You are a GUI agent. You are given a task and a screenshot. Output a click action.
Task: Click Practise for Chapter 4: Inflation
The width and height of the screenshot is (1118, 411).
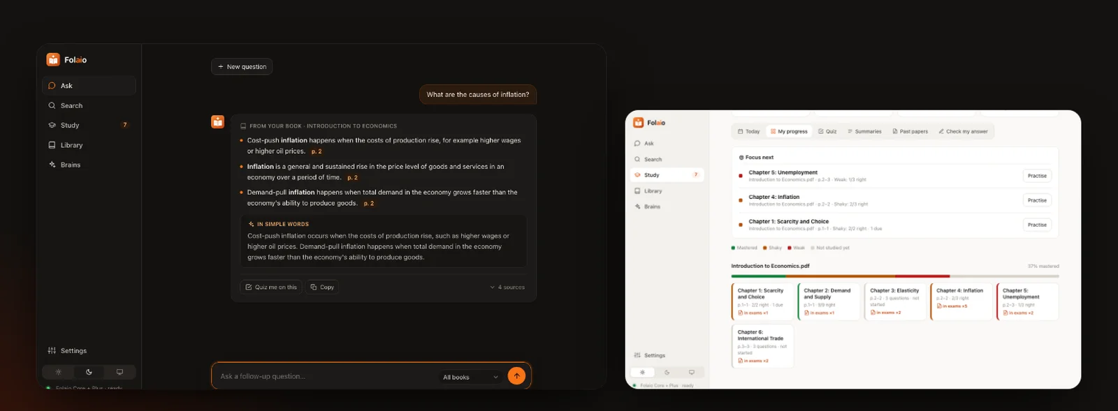[x=1037, y=200]
